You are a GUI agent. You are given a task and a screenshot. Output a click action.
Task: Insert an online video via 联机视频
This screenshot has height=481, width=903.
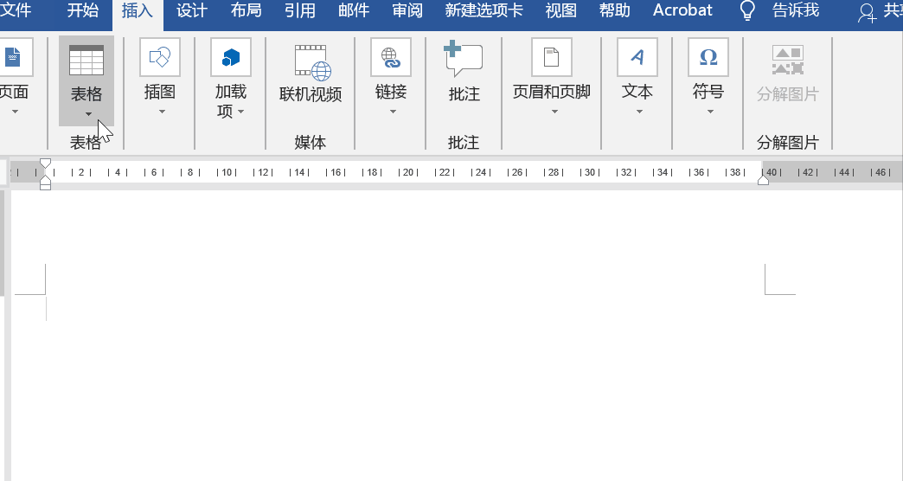tap(311, 74)
